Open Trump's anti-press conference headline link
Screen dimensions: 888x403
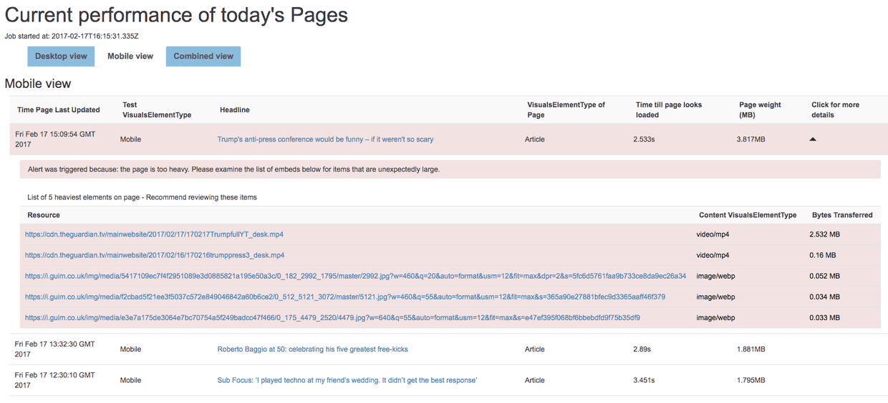tap(325, 139)
